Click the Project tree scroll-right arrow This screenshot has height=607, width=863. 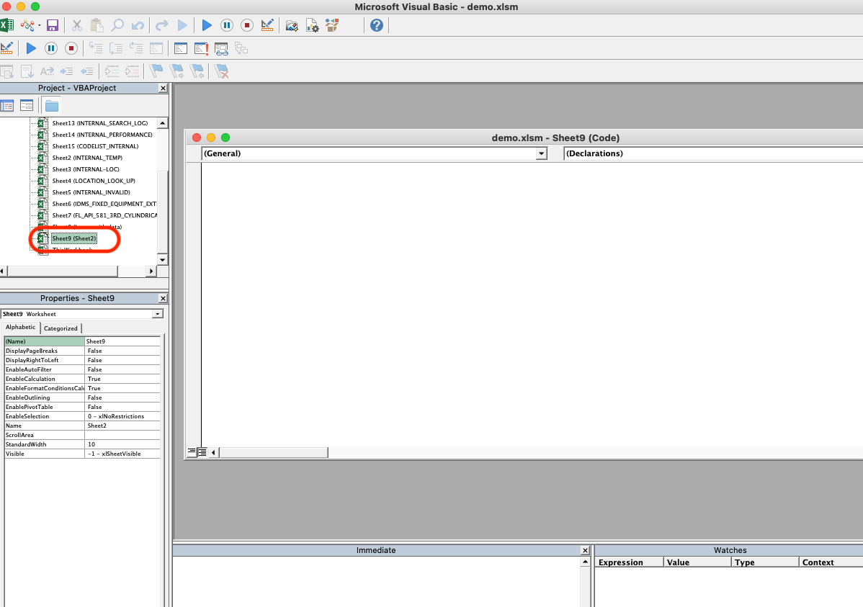pos(151,271)
